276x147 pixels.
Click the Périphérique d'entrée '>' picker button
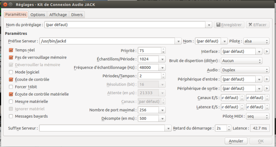point(266,79)
